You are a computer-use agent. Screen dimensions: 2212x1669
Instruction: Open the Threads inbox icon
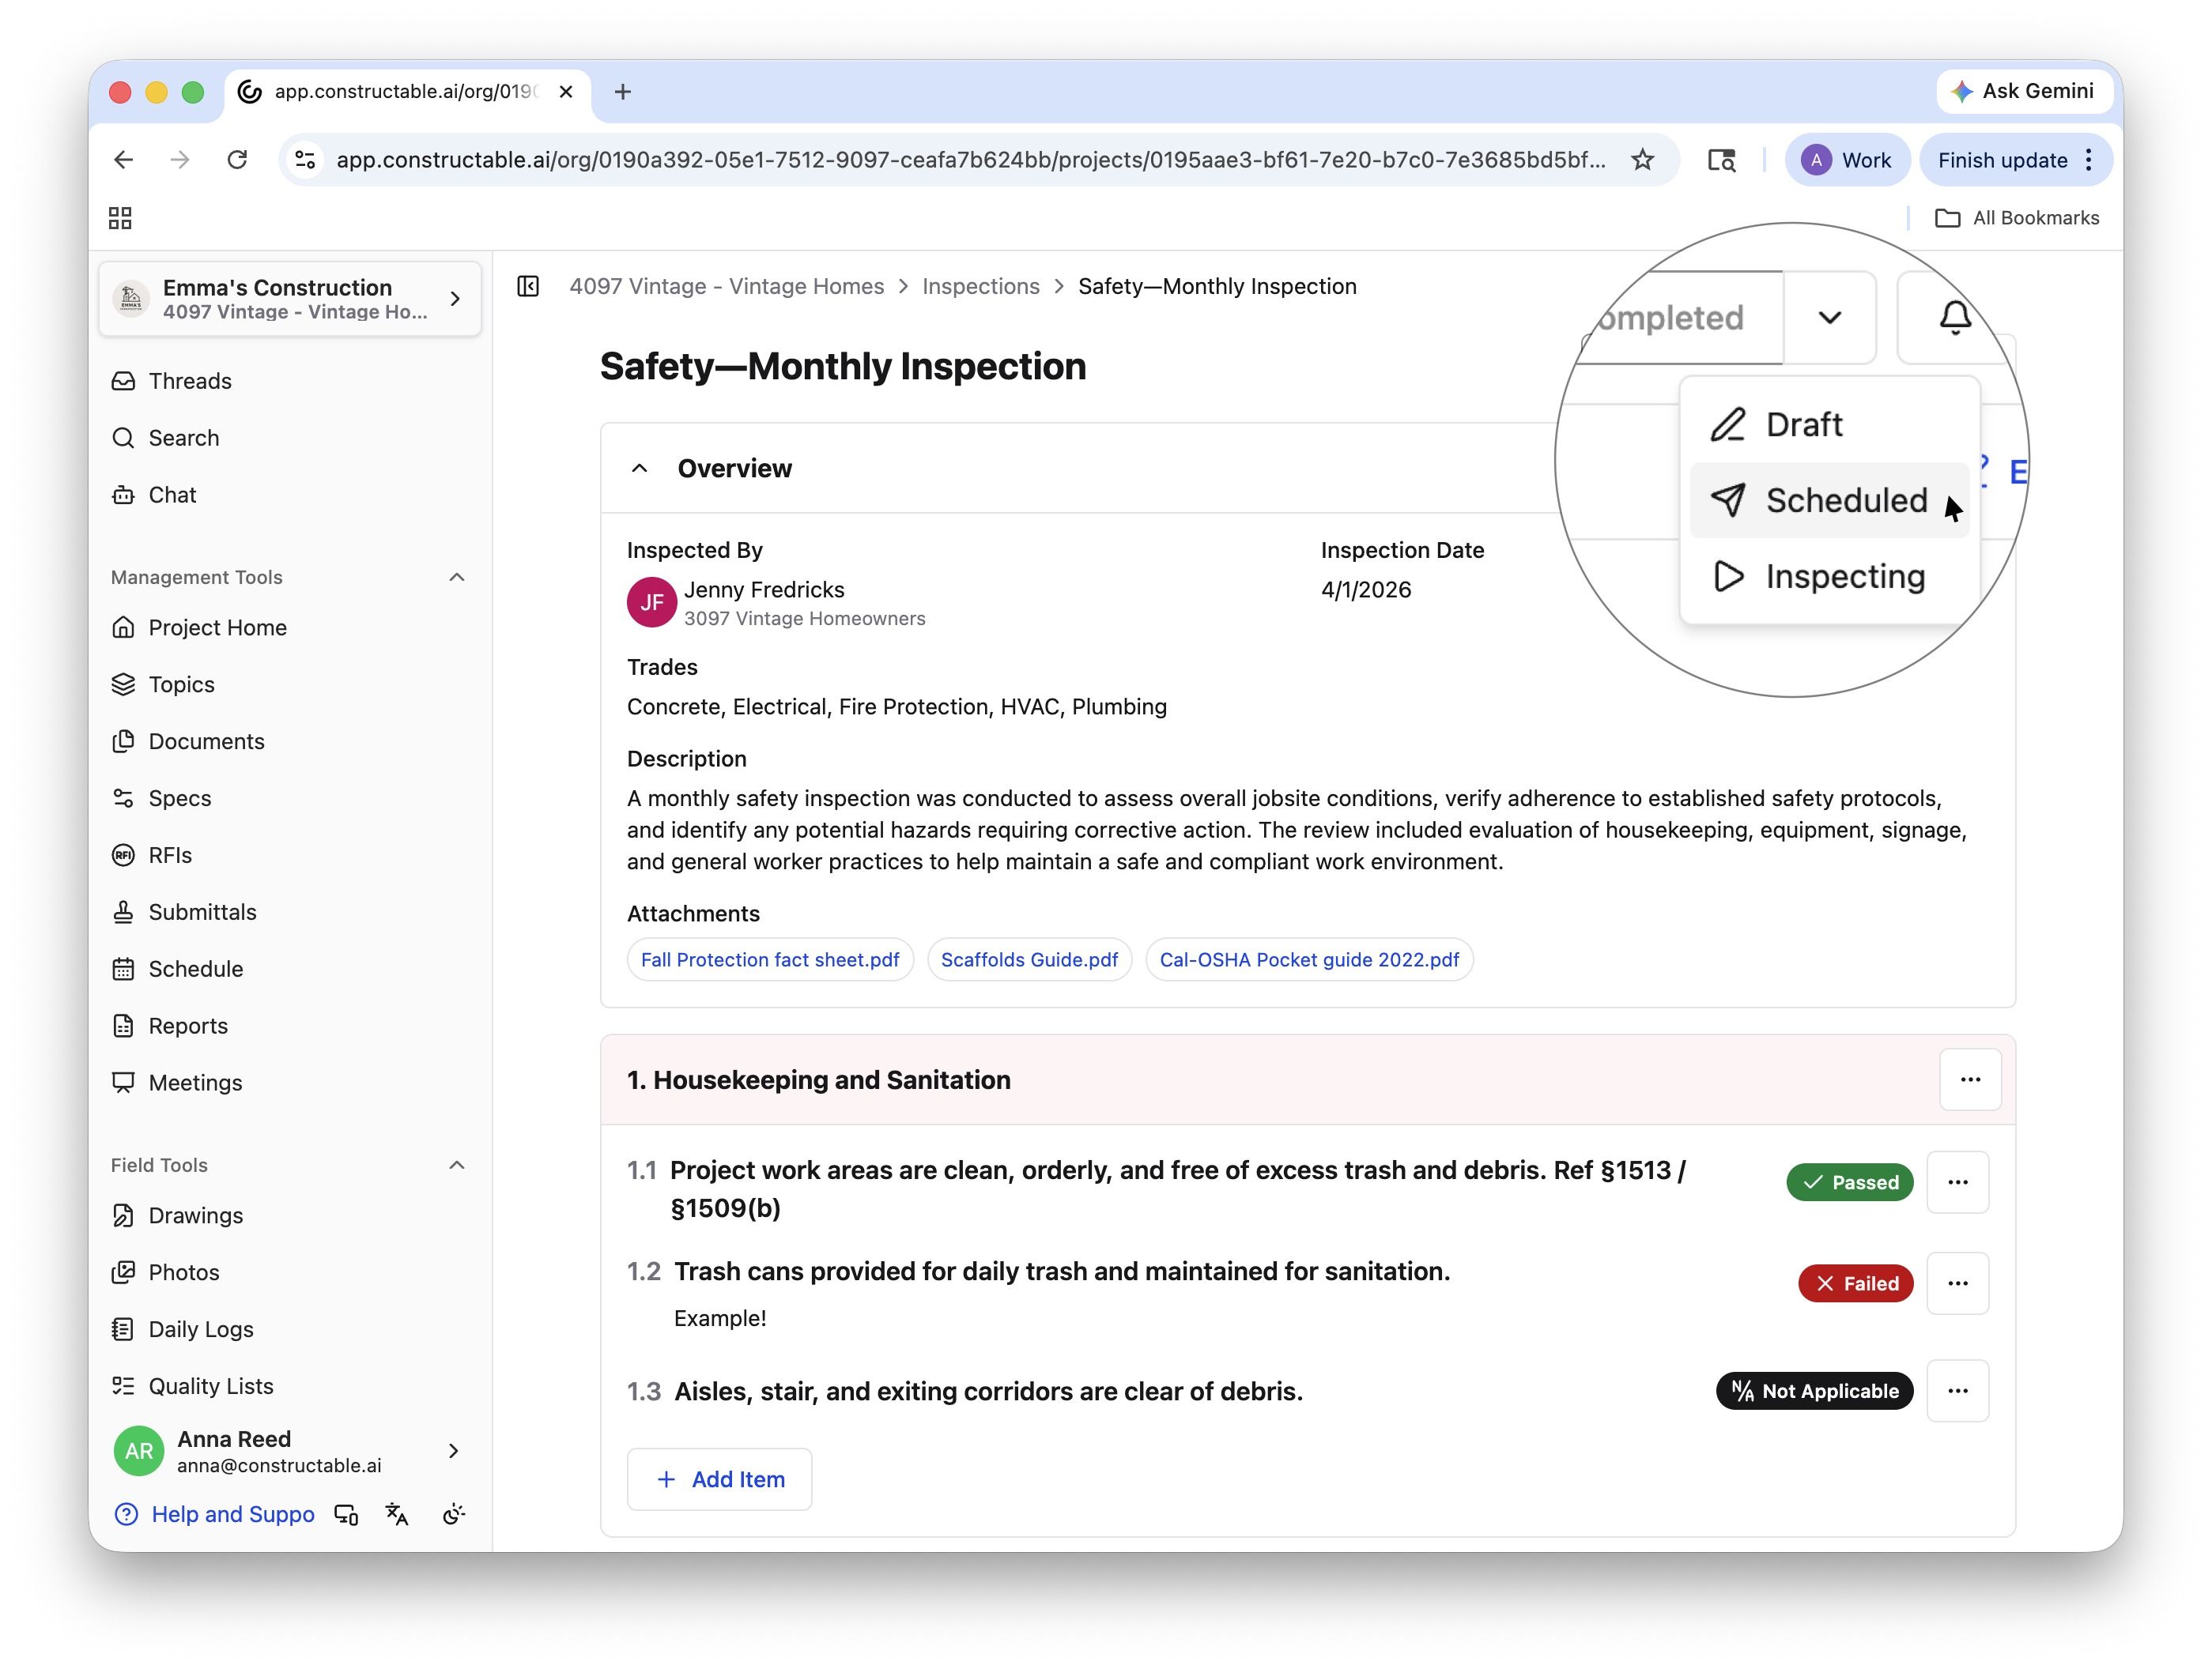tap(123, 381)
